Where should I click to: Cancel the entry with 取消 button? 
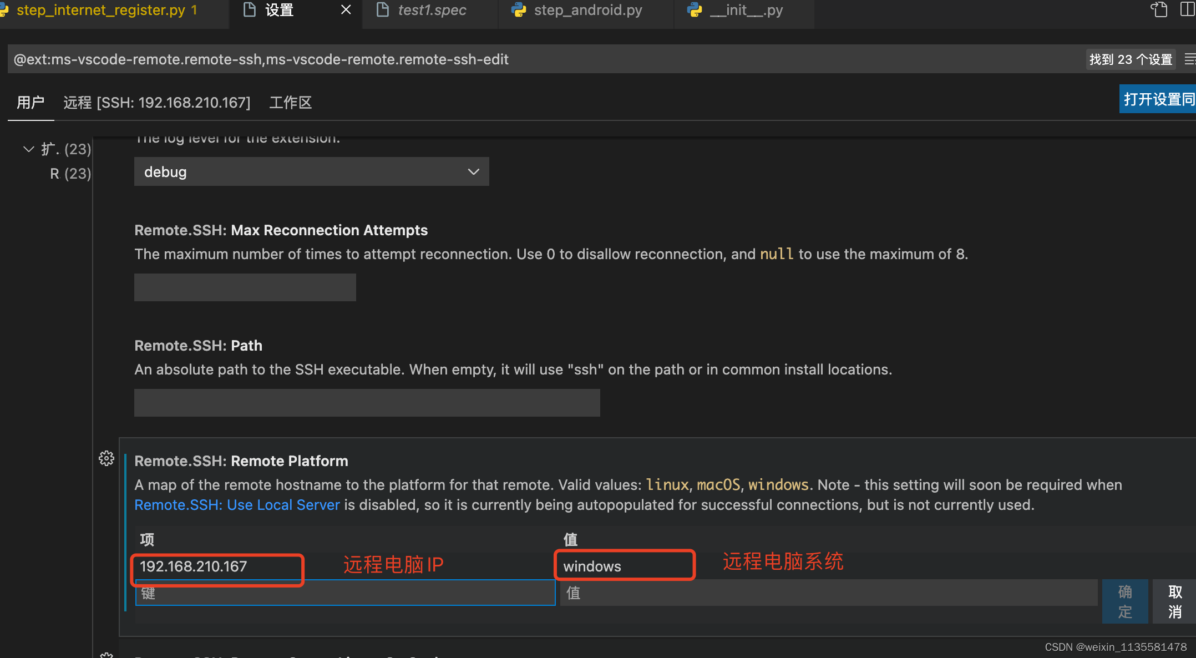1174,601
